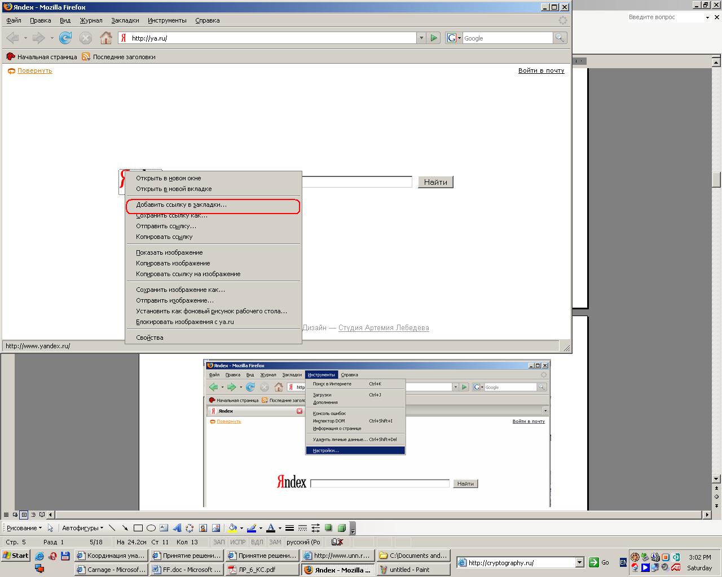Open Войти в почту link
The width and height of the screenshot is (722, 577).
pyautogui.click(x=541, y=70)
